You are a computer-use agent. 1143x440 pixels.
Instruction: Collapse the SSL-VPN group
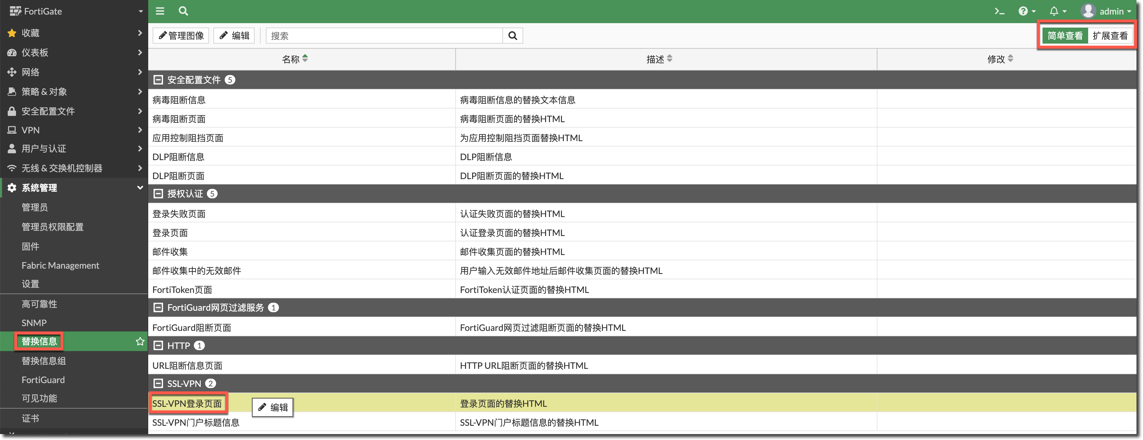pos(158,384)
